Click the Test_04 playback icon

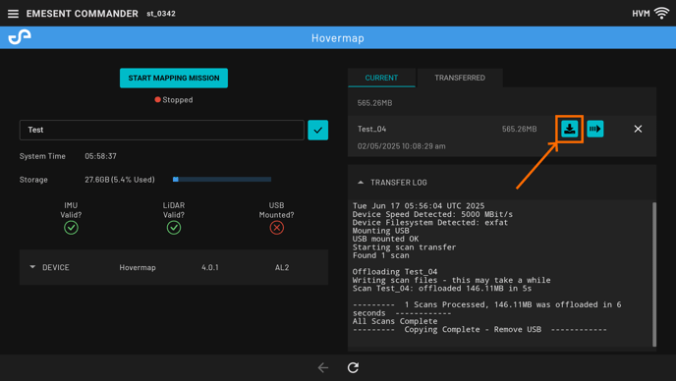[595, 129]
